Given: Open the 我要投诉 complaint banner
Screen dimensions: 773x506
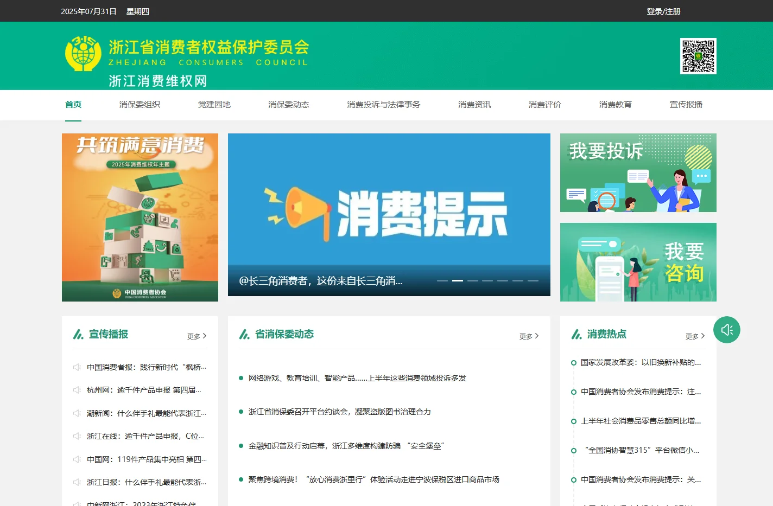Looking at the screenshot, I should 638,172.
